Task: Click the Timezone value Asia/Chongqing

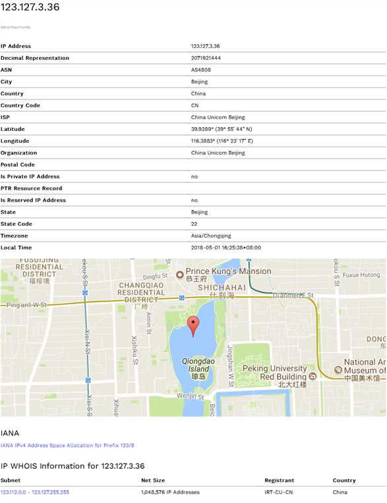Action: (211, 236)
